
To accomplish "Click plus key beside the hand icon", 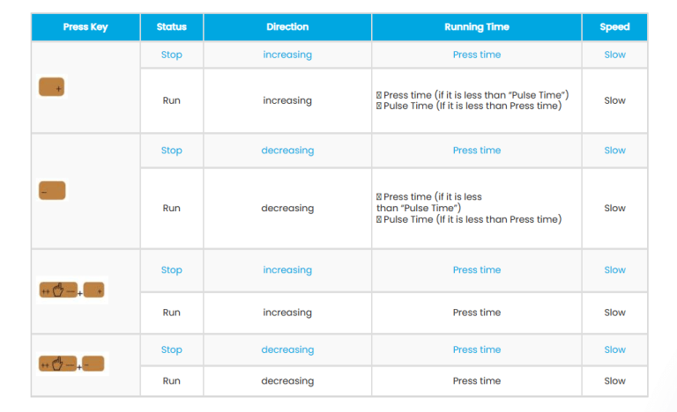I will [x=94, y=291].
